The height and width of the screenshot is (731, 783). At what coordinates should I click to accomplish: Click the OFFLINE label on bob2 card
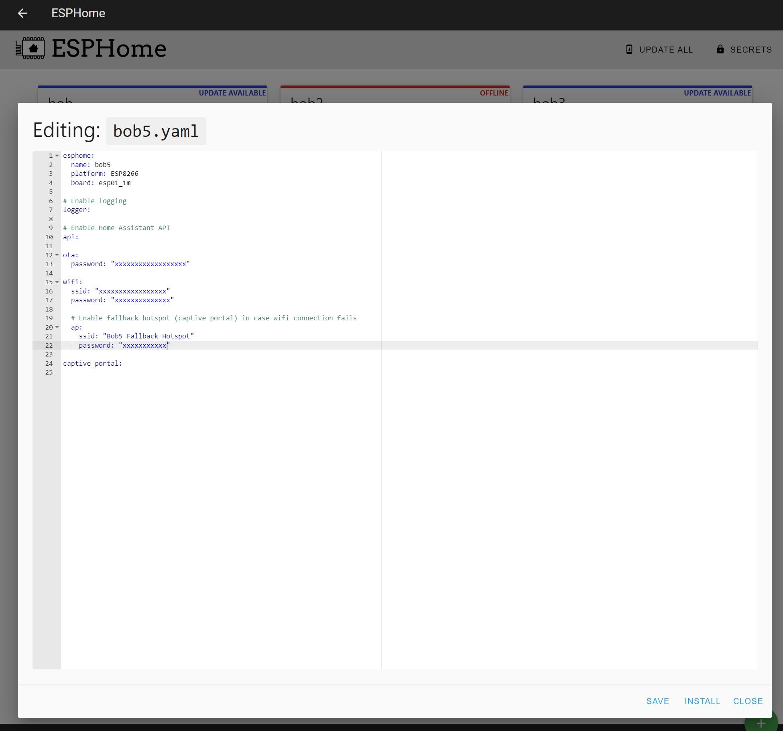[x=494, y=93]
